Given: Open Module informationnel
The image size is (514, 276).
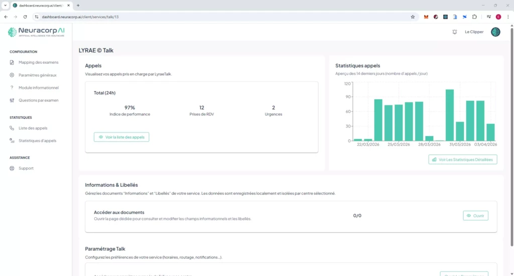Looking at the screenshot, I should (38, 87).
